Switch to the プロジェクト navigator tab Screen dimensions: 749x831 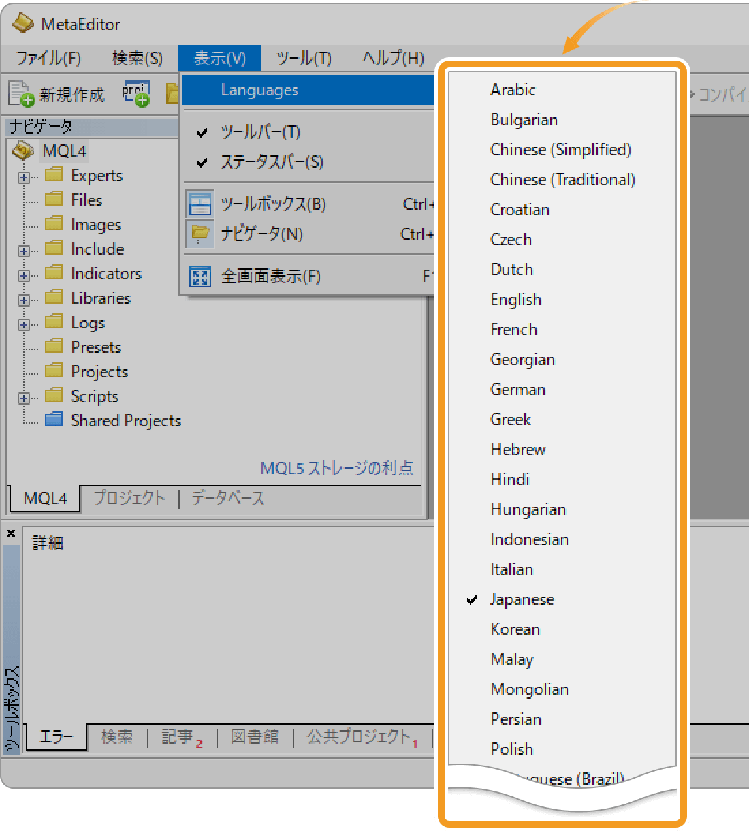click(x=129, y=498)
